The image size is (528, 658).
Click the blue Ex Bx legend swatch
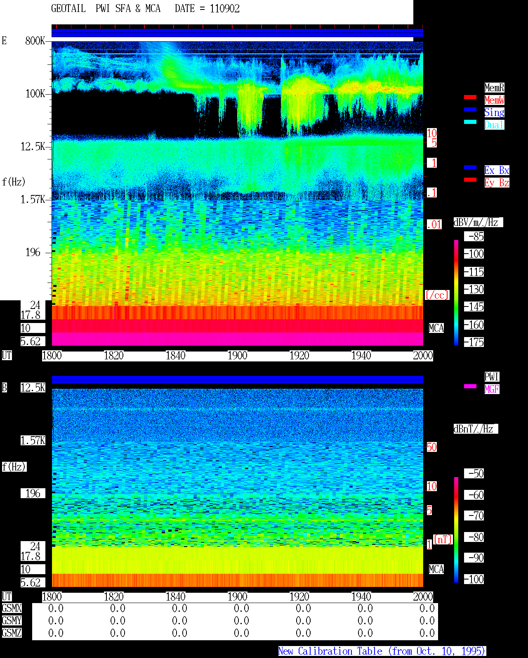470,167
